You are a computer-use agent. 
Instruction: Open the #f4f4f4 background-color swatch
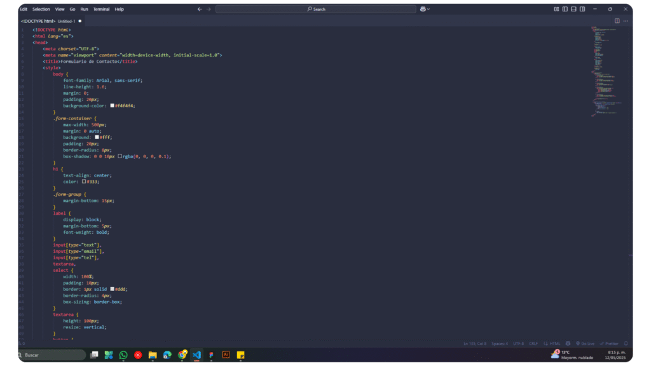[112, 106]
